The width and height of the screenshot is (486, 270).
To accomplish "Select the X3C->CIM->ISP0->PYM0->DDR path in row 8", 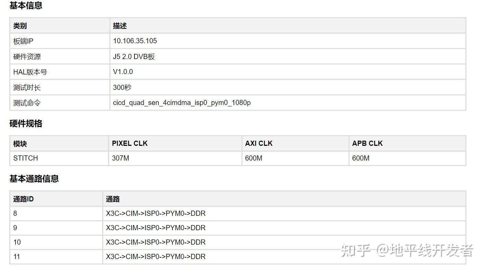I will [156, 213].
